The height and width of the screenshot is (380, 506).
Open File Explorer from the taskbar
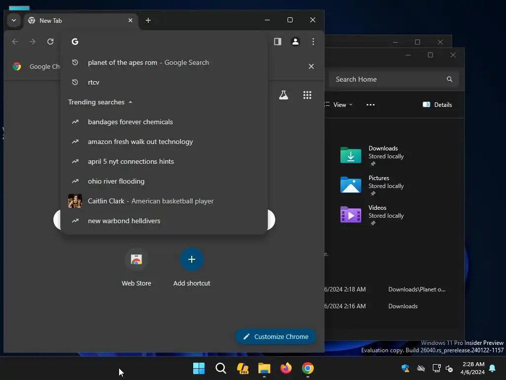coord(264,368)
